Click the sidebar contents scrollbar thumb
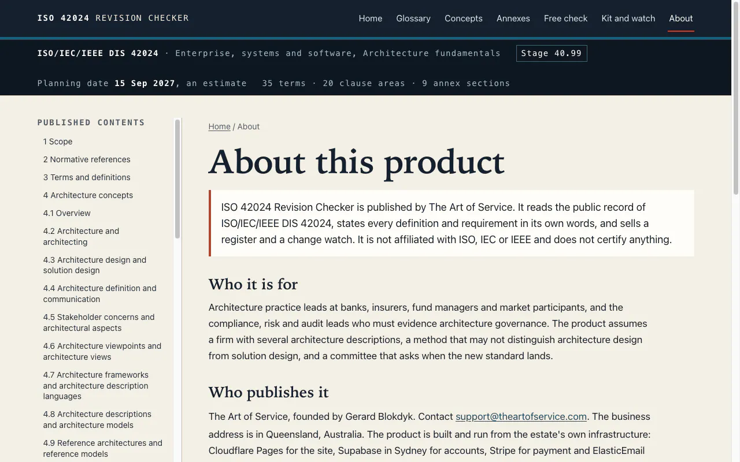This screenshot has width=740, height=462. coord(177,178)
